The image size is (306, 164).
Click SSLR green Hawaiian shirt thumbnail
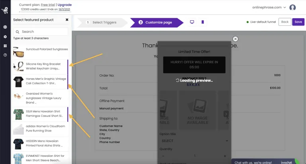18,114
